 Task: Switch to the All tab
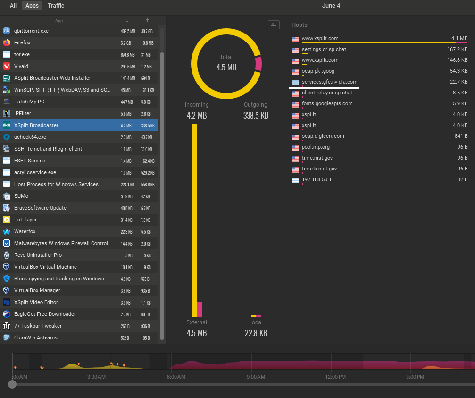(x=13, y=6)
